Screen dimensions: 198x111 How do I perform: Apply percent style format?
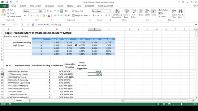coord(98,15)
